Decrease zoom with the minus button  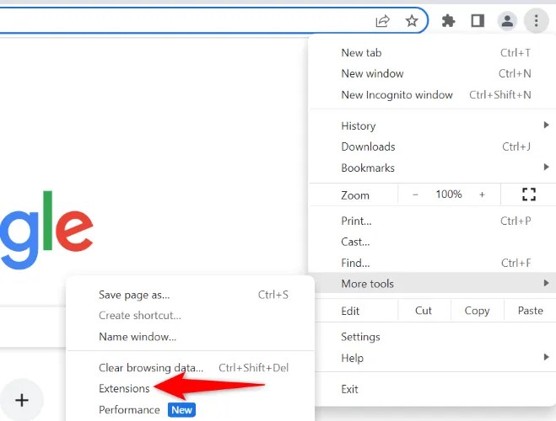(x=415, y=195)
